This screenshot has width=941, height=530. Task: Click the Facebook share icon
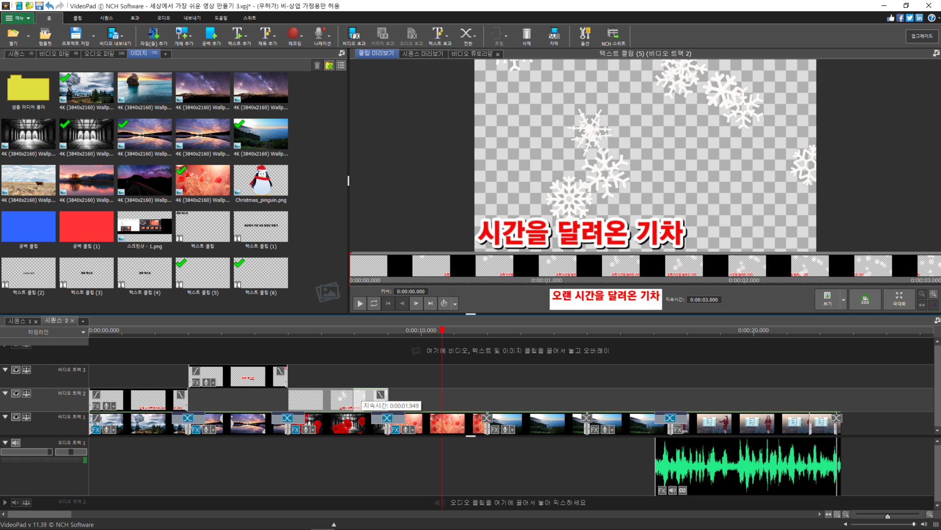click(900, 18)
